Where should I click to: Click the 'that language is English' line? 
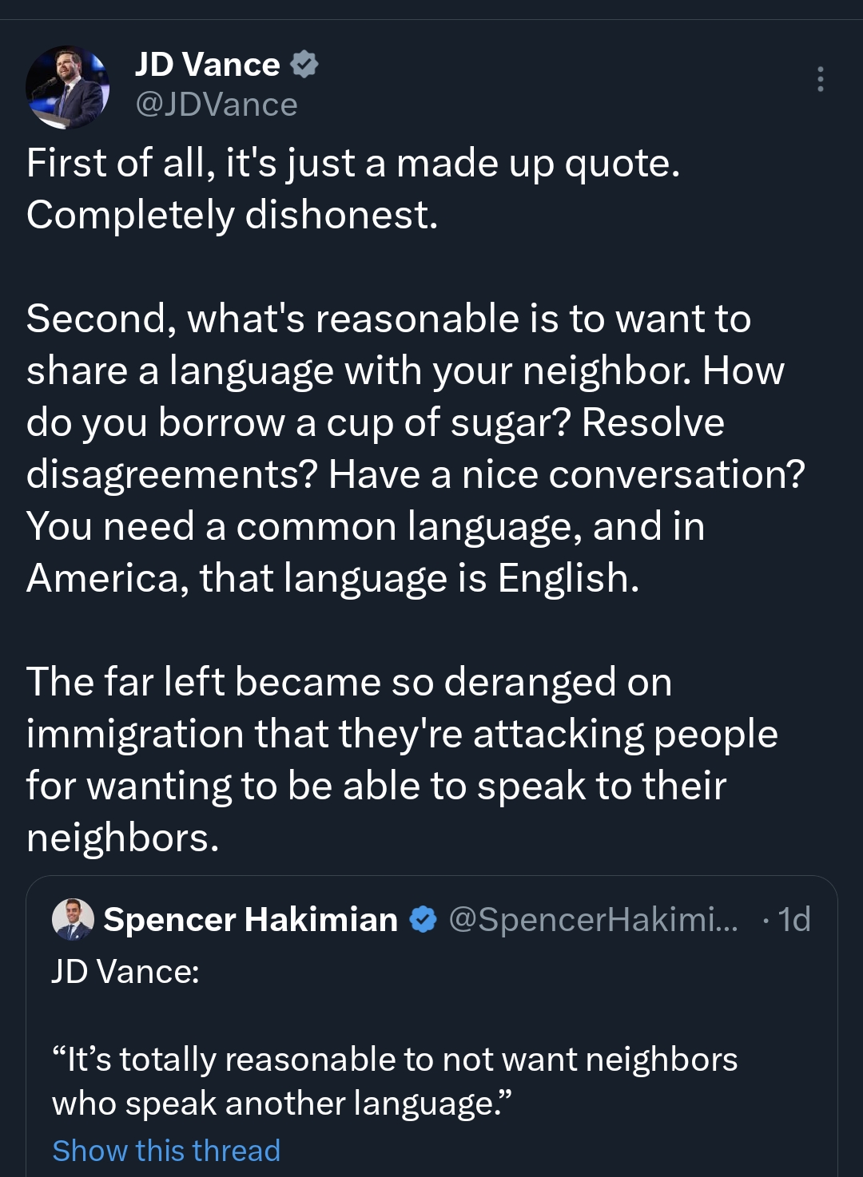pos(332,578)
